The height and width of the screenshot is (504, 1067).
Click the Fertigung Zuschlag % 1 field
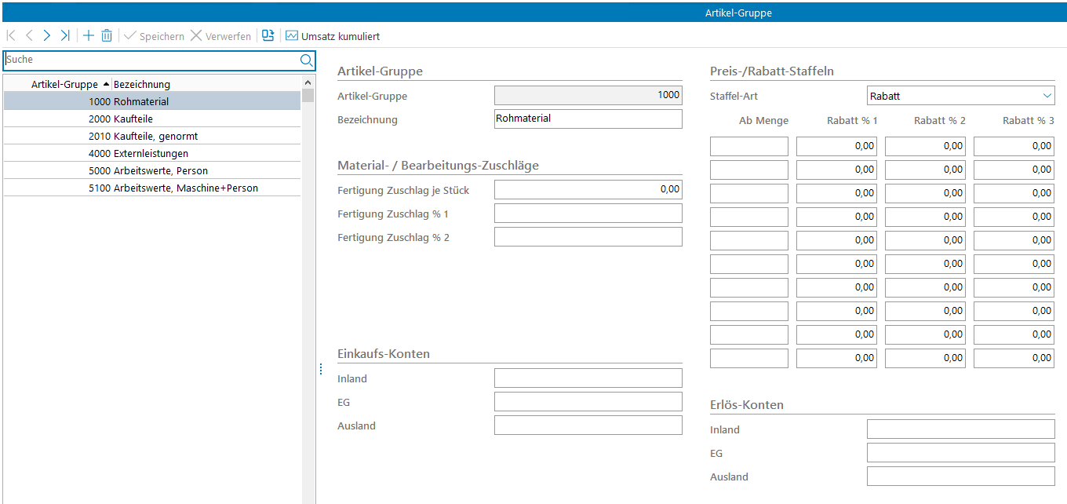click(x=588, y=214)
